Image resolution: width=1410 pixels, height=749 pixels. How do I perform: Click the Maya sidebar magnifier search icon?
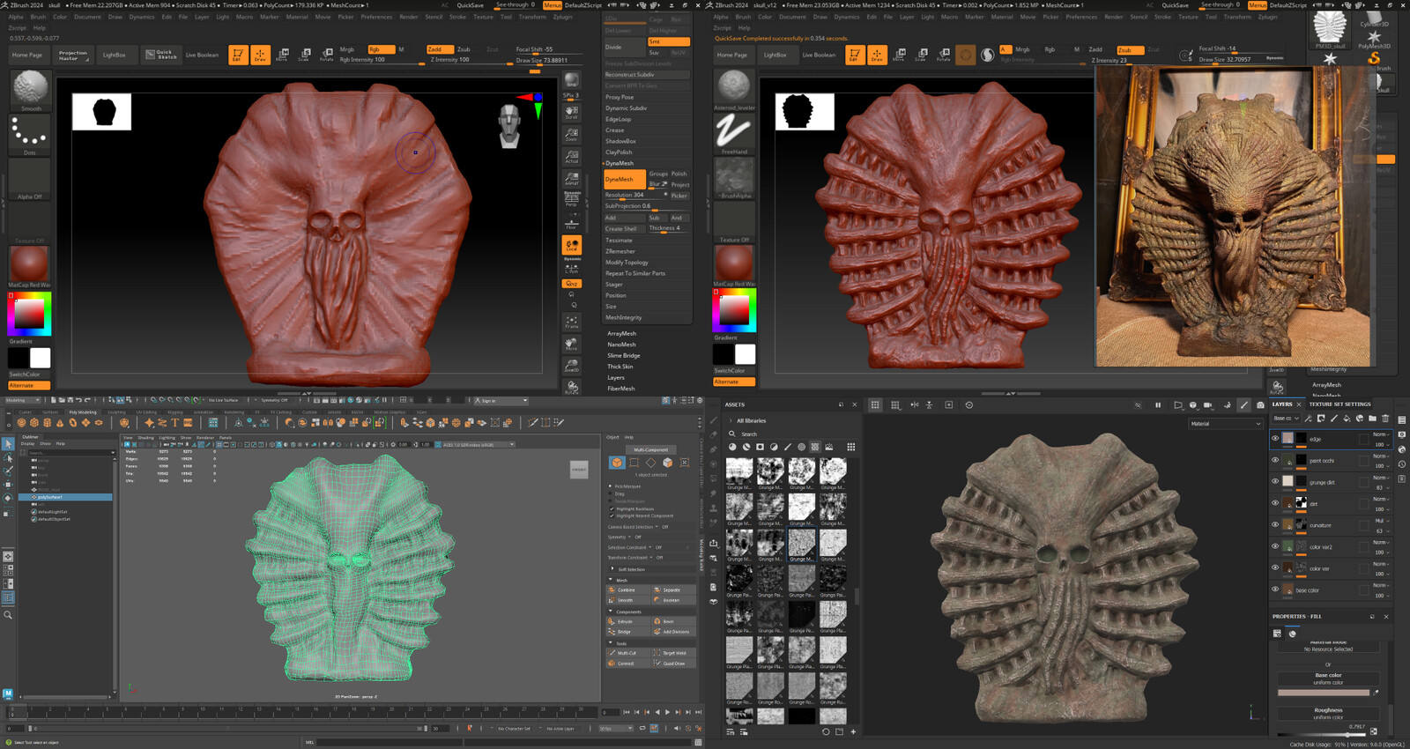coord(8,615)
